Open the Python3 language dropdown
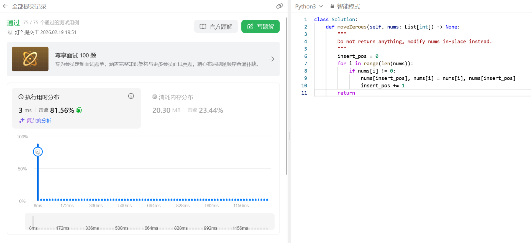Viewport: 532px width, 243px height. pos(309,6)
